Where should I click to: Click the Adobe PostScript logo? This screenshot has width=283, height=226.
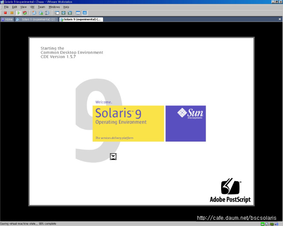[x=230, y=191]
